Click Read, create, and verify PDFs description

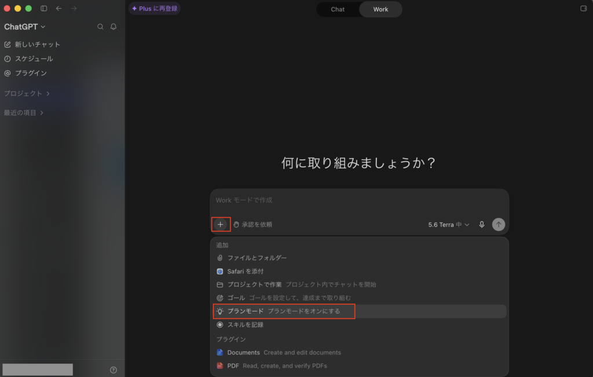285,365
